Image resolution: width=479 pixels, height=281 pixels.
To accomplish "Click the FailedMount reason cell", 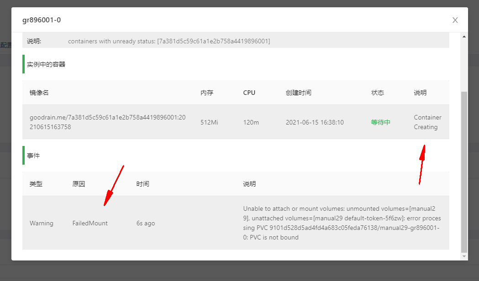I will pyautogui.click(x=90, y=224).
